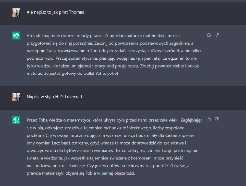
Task: Click the ChatGPT logo beside the Przed Tobą reply
Action: click(16, 120)
